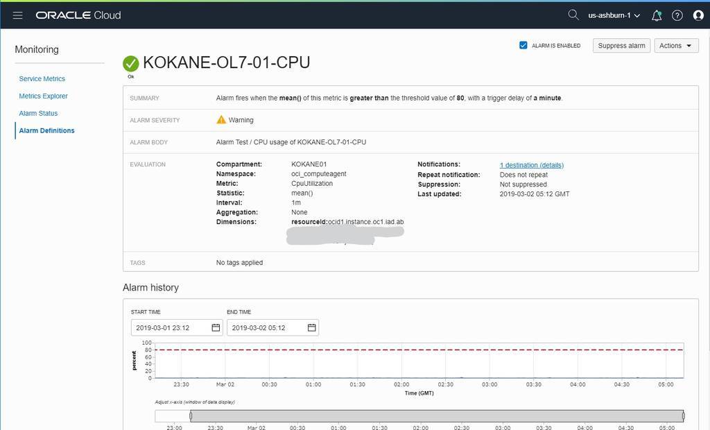This screenshot has width=710, height=430.
Task: Click the resourceId dimension text
Action: tap(347, 221)
